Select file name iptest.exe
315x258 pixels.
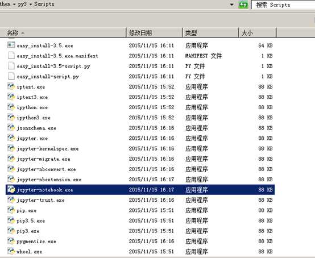click(x=31, y=87)
